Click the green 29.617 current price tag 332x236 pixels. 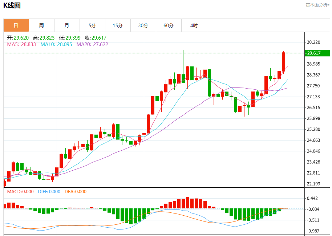point(317,53)
